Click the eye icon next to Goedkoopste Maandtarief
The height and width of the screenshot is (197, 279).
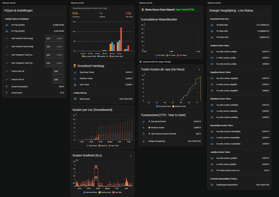click(x=212, y=185)
